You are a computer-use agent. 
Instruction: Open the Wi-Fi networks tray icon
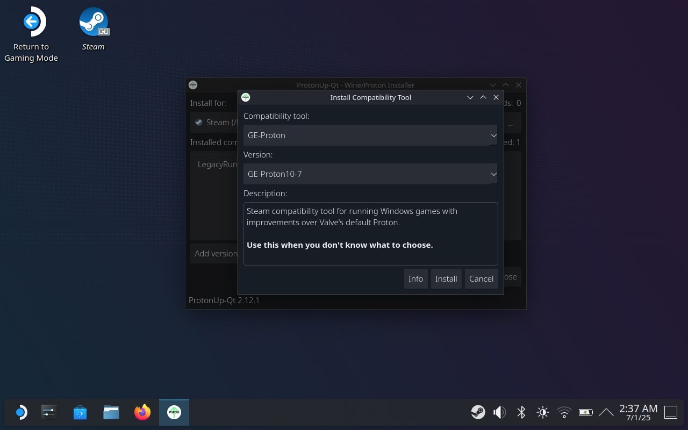tap(564, 412)
